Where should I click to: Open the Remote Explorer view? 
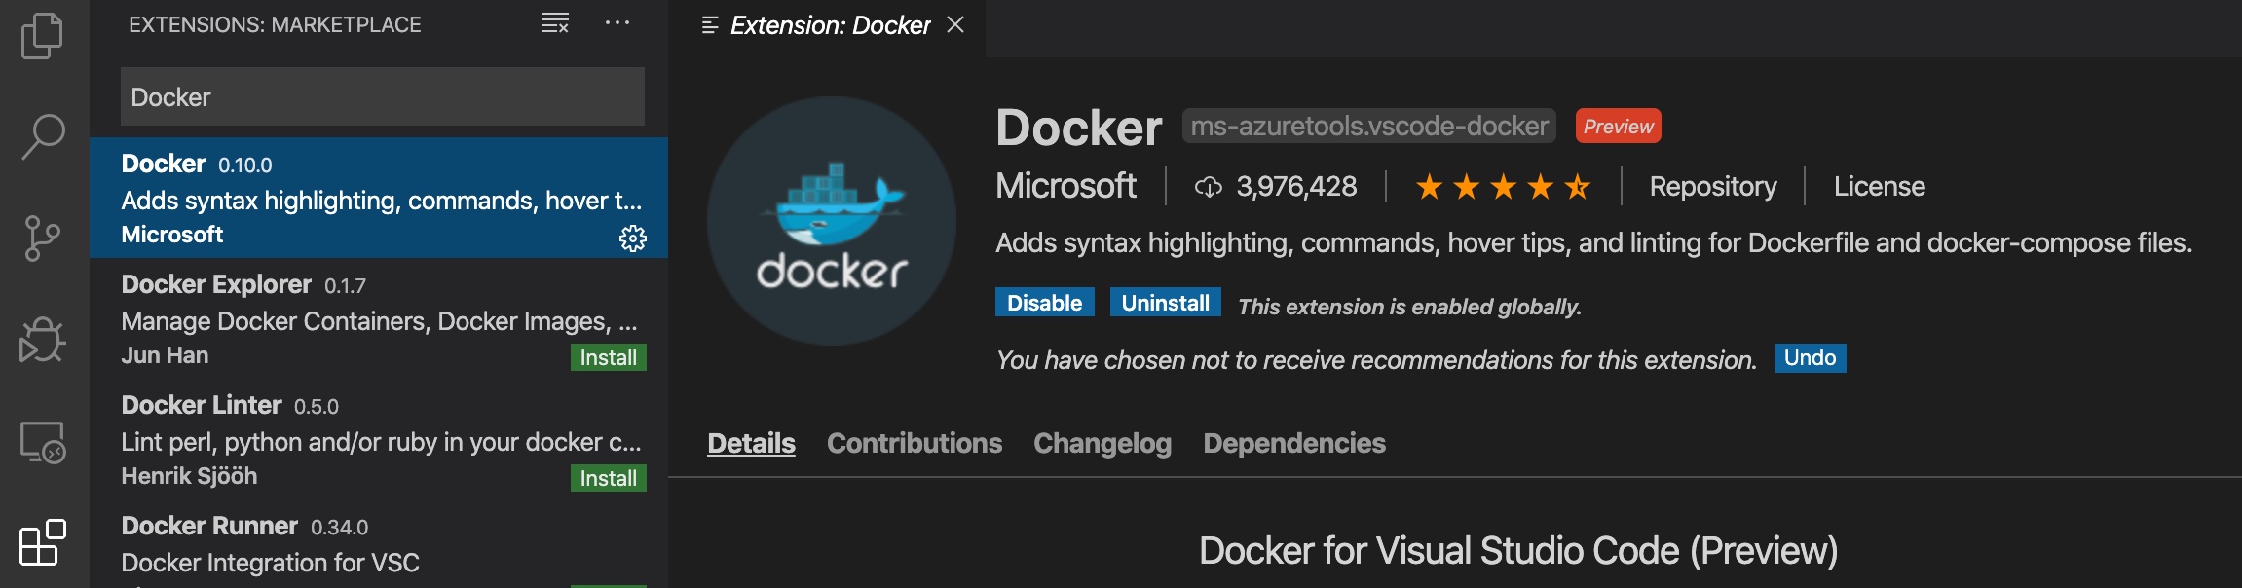(x=41, y=443)
